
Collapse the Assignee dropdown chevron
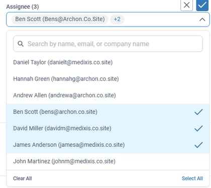[x=202, y=20]
